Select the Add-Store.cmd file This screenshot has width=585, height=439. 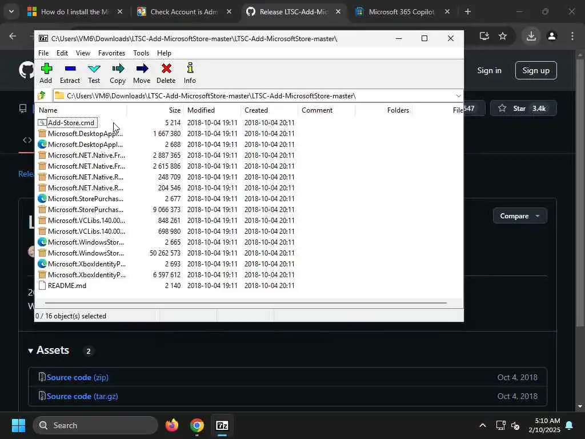71,123
